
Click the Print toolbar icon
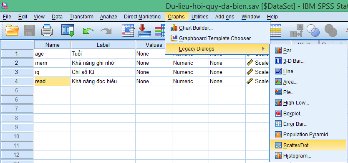pos(47,31)
